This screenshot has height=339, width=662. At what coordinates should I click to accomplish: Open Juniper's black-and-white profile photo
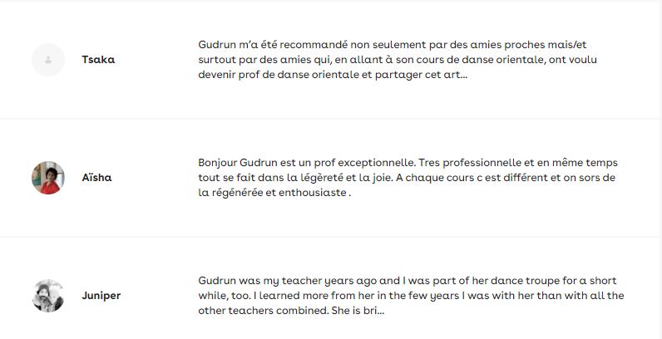point(48,296)
